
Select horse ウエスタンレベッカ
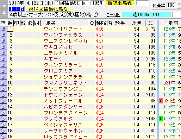[65, 41]
